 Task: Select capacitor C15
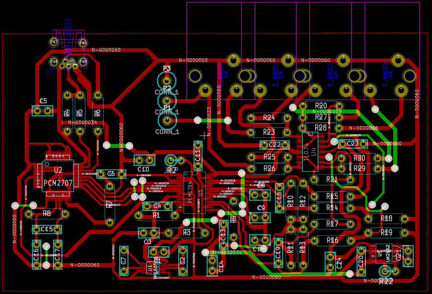point(47,229)
